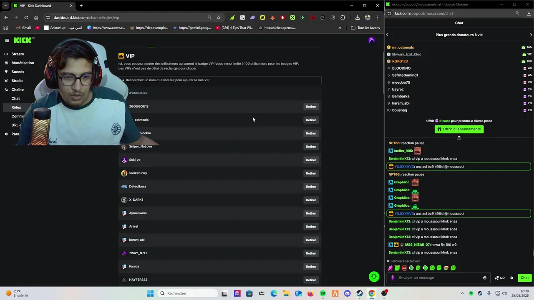The height and width of the screenshot is (300, 534).
Task: Open the user avatar in dashboard header
Action: pos(371,40)
